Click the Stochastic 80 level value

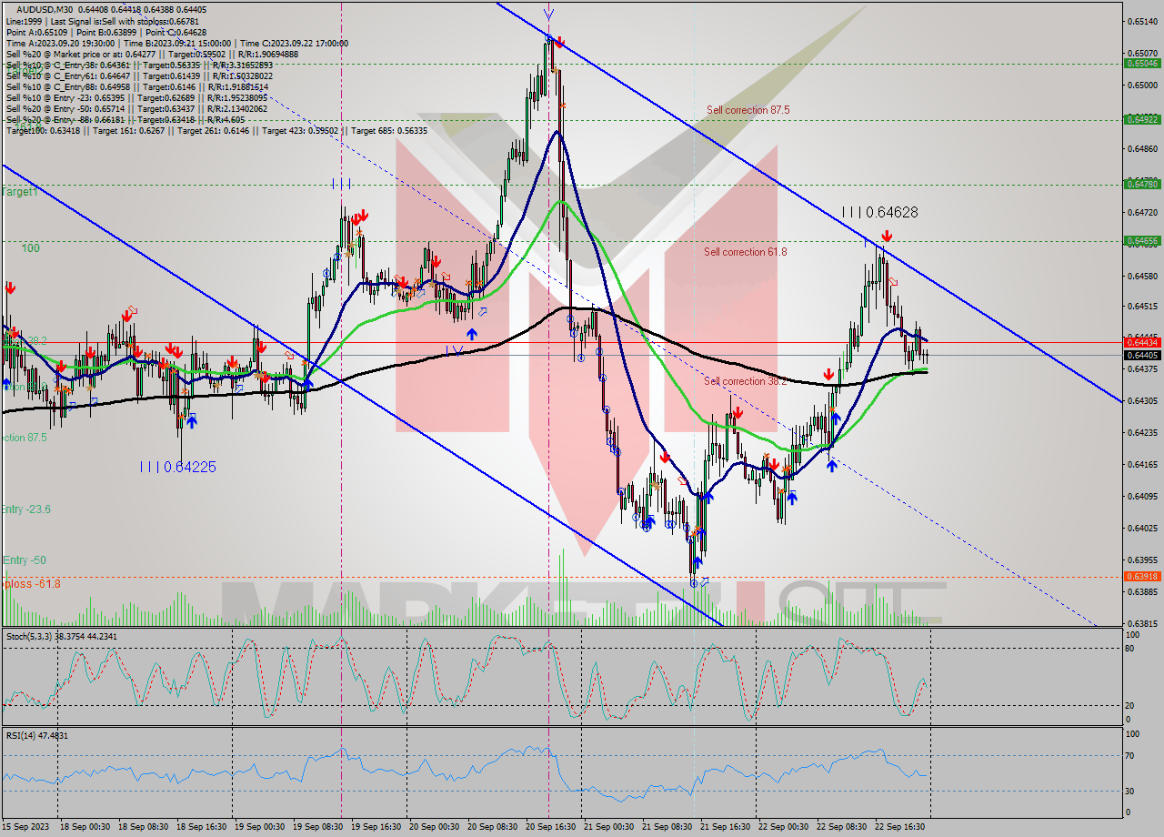[x=1131, y=649]
